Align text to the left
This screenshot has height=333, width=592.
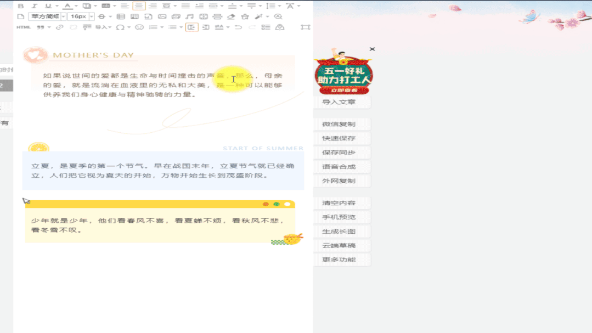pyautogui.click(x=125, y=6)
